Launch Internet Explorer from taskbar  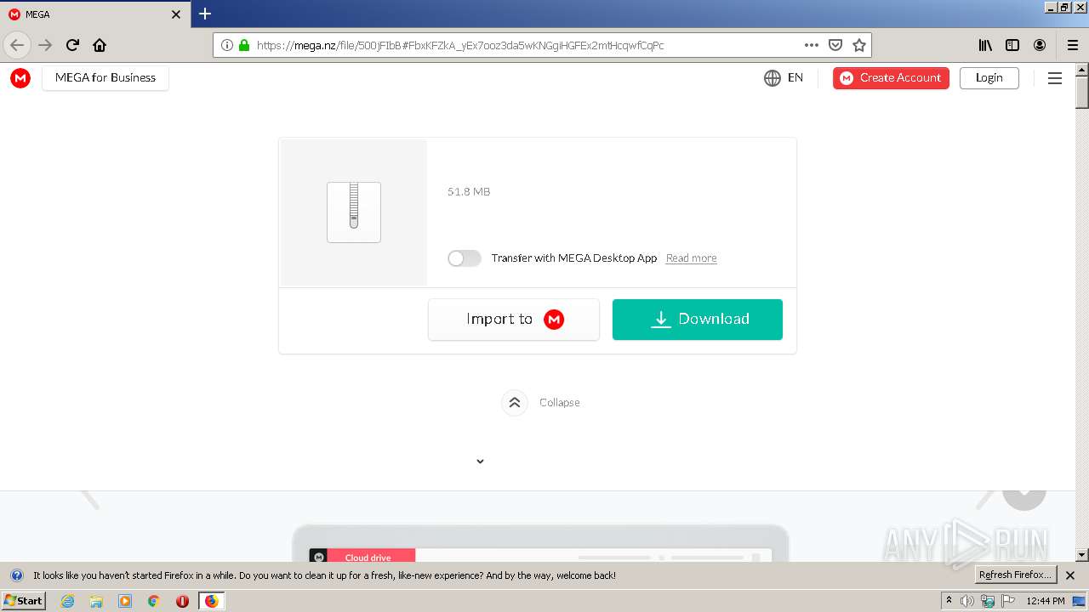point(67,601)
